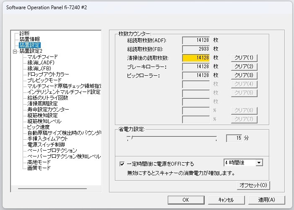Open 高地モード in the tree
Viewport: 294px width, 210px height.
click(39, 162)
